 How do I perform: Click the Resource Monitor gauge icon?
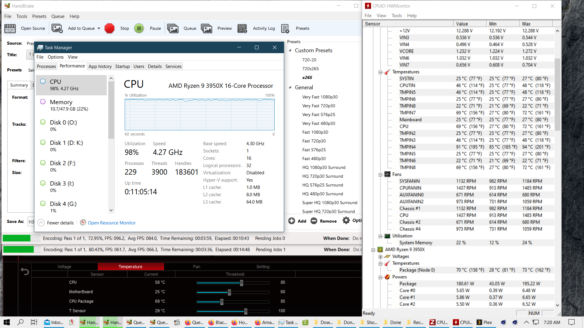[x=83, y=223]
